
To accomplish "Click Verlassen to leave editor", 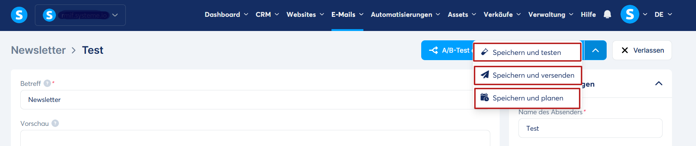I will tap(642, 50).
